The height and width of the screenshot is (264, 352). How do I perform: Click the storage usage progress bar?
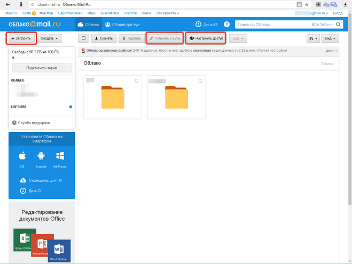coord(42,59)
